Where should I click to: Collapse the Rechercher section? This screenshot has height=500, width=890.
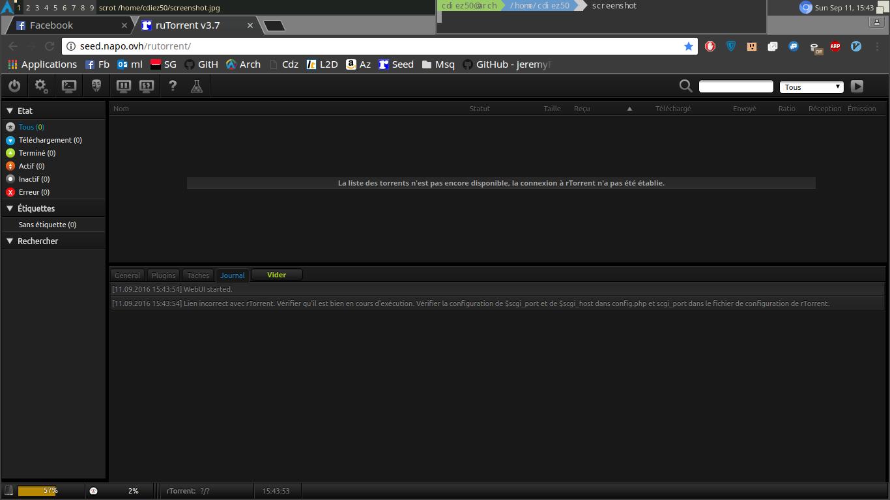pyautogui.click(x=10, y=241)
